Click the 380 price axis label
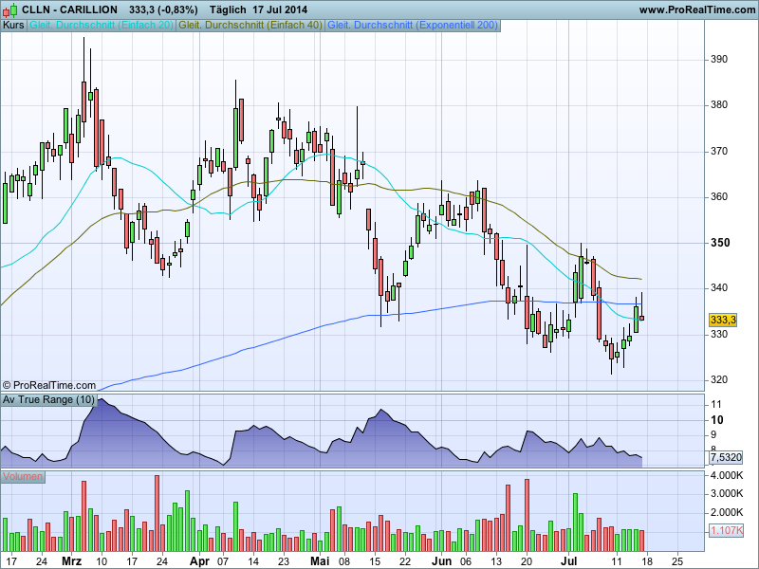This screenshot has width=759, height=569. 719,105
